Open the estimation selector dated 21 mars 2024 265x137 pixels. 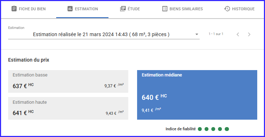tap(104, 34)
